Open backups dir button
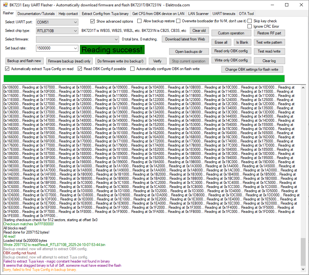Screen dimensions: 309x275 (x=189, y=51)
